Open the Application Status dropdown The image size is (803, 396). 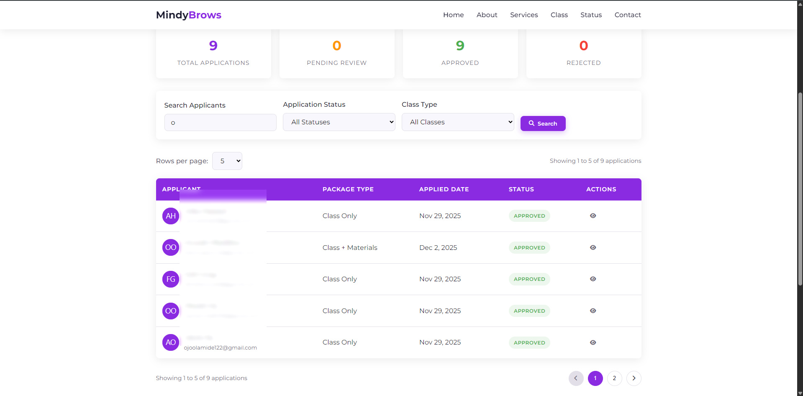[x=339, y=122]
